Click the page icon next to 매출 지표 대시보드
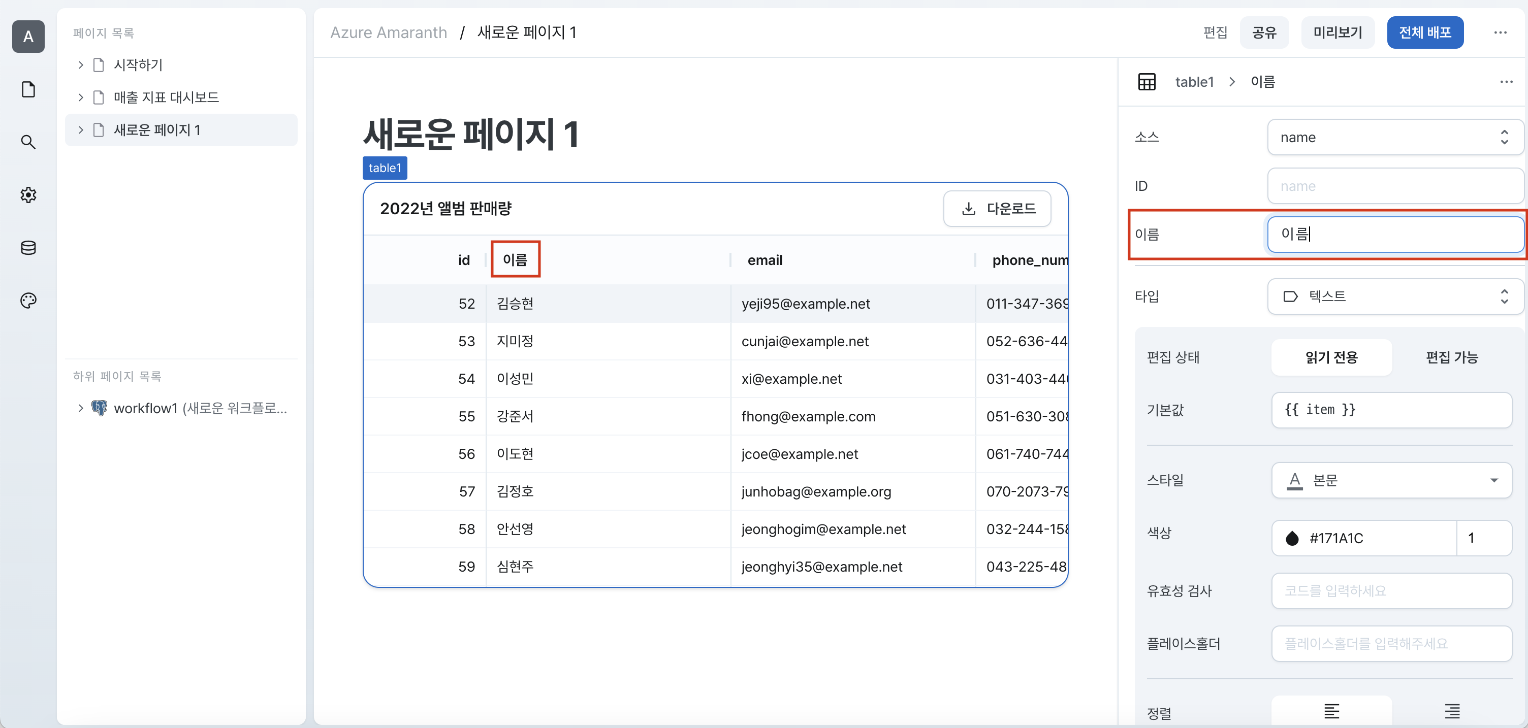The image size is (1528, 728). (x=99, y=97)
